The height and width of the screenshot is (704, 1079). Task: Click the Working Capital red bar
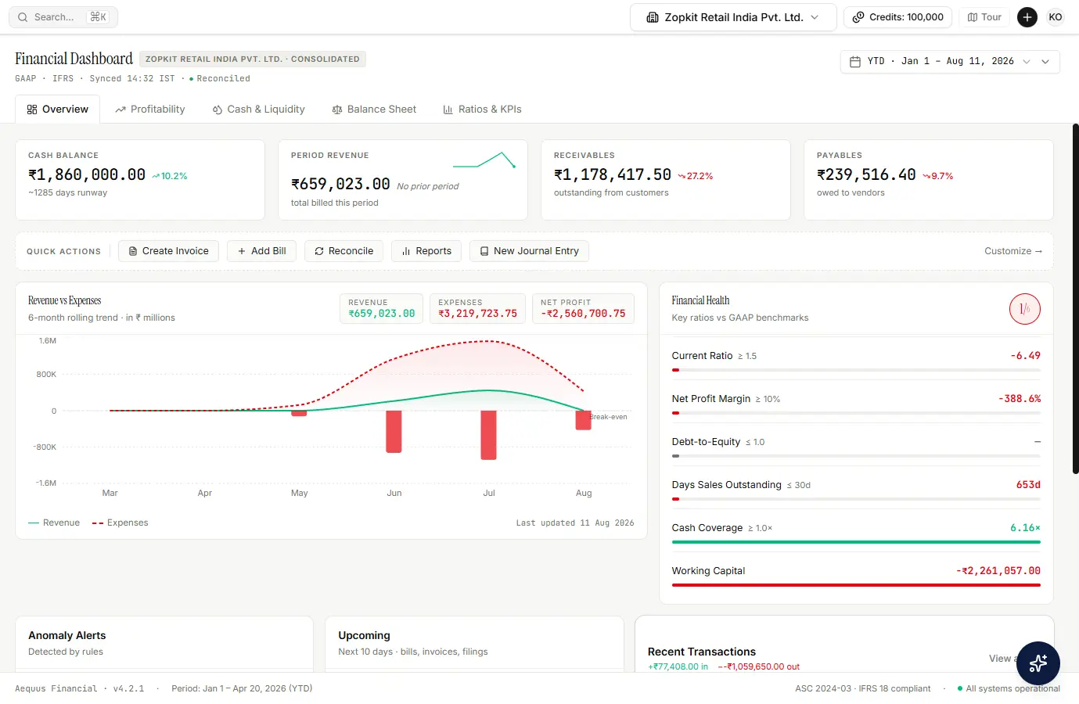pos(856,585)
